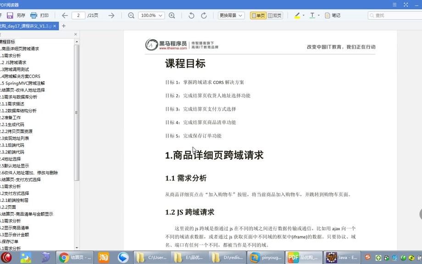Open 收件人地址增加、修改与删除 entry
This screenshot has height=264, width=422.
tap(29, 173)
